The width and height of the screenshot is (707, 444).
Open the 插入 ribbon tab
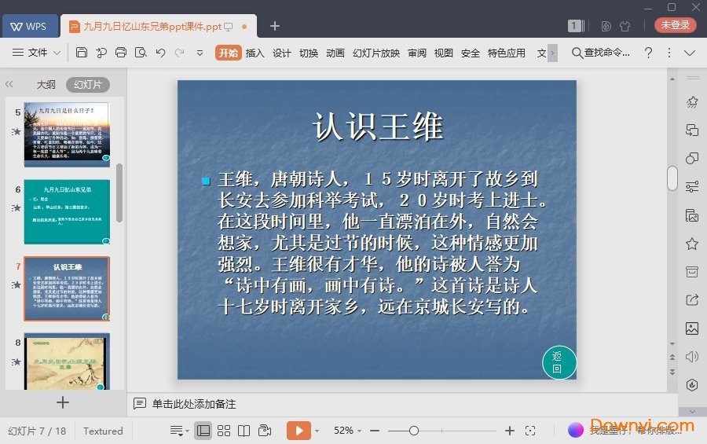pos(255,53)
